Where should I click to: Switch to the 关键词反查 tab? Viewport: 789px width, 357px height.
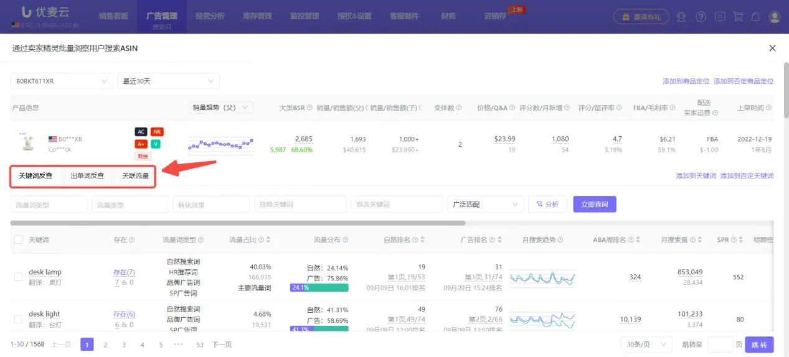click(x=35, y=176)
